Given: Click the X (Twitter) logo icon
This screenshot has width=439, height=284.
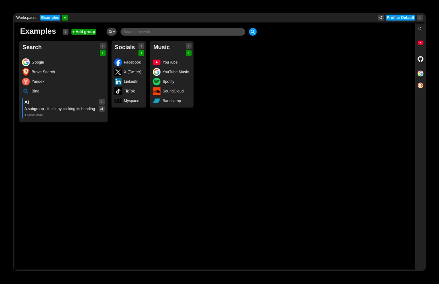Looking at the screenshot, I should point(118,72).
